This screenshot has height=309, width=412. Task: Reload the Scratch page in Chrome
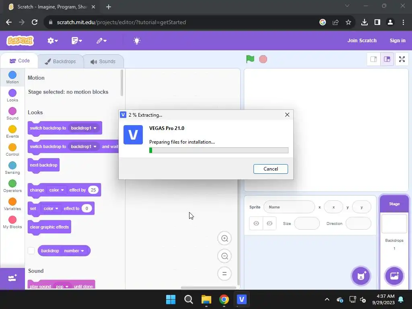[35, 23]
